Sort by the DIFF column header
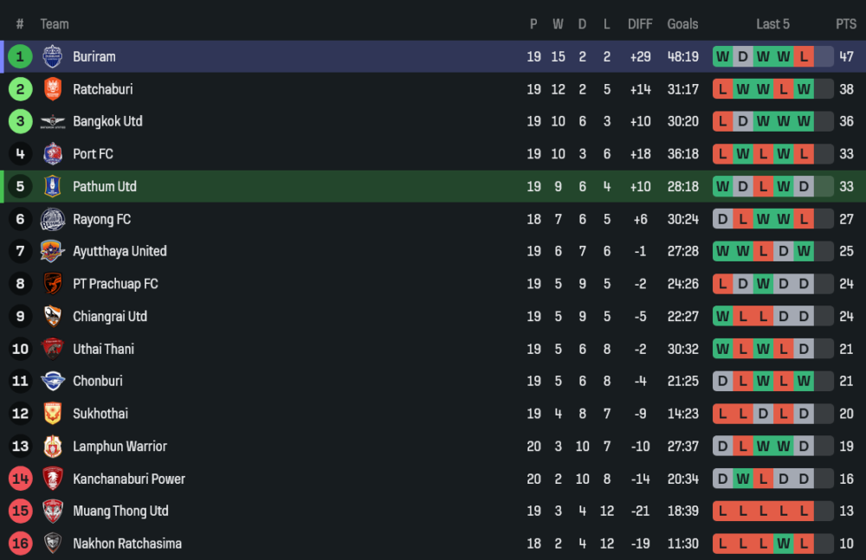 640,24
